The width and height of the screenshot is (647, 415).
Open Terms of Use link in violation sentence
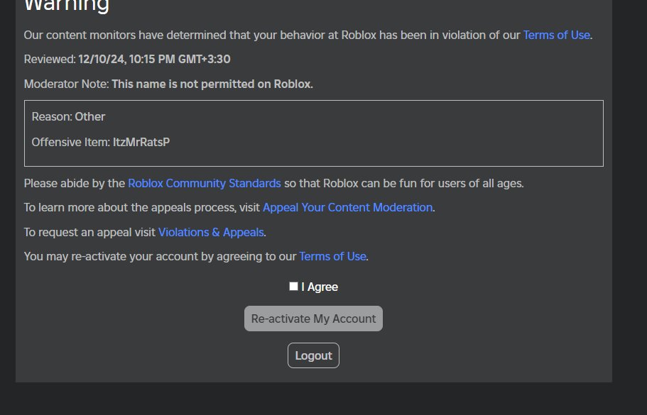point(556,35)
